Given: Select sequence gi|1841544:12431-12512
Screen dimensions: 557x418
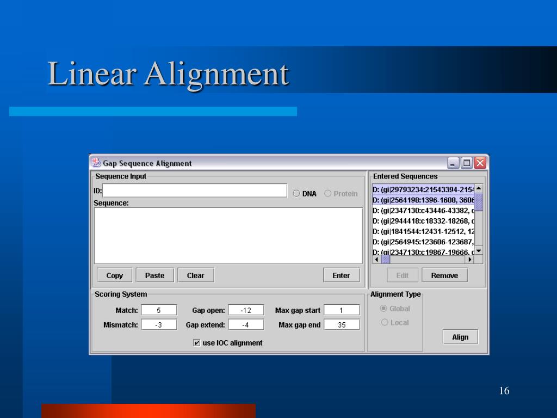Looking at the screenshot, I should coord(423,231).
